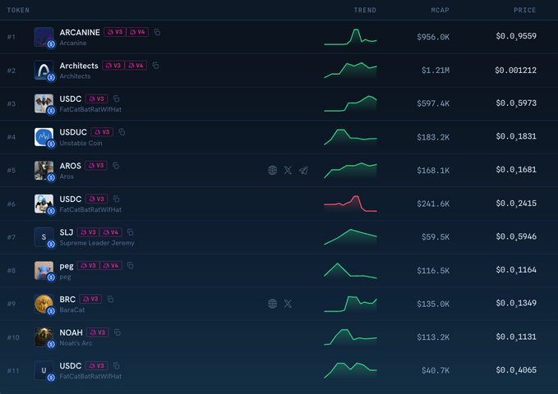558x394 pixels.
Task: Open the AROS website globe icon
Action: click(273, 171)
